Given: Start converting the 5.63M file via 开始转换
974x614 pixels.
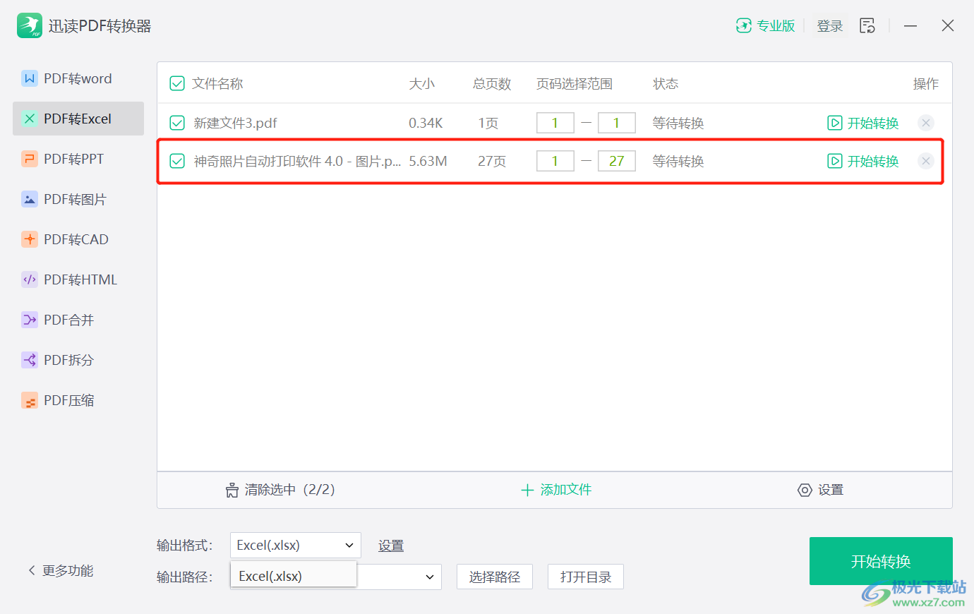Looking at the screenshot, I should coord(863,161).
